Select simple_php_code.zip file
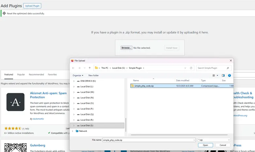This screenshot has height=152, width=255. pos(144,86)
